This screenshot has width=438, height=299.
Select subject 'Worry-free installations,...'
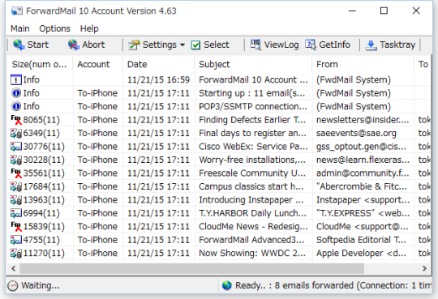click(252, 160)
